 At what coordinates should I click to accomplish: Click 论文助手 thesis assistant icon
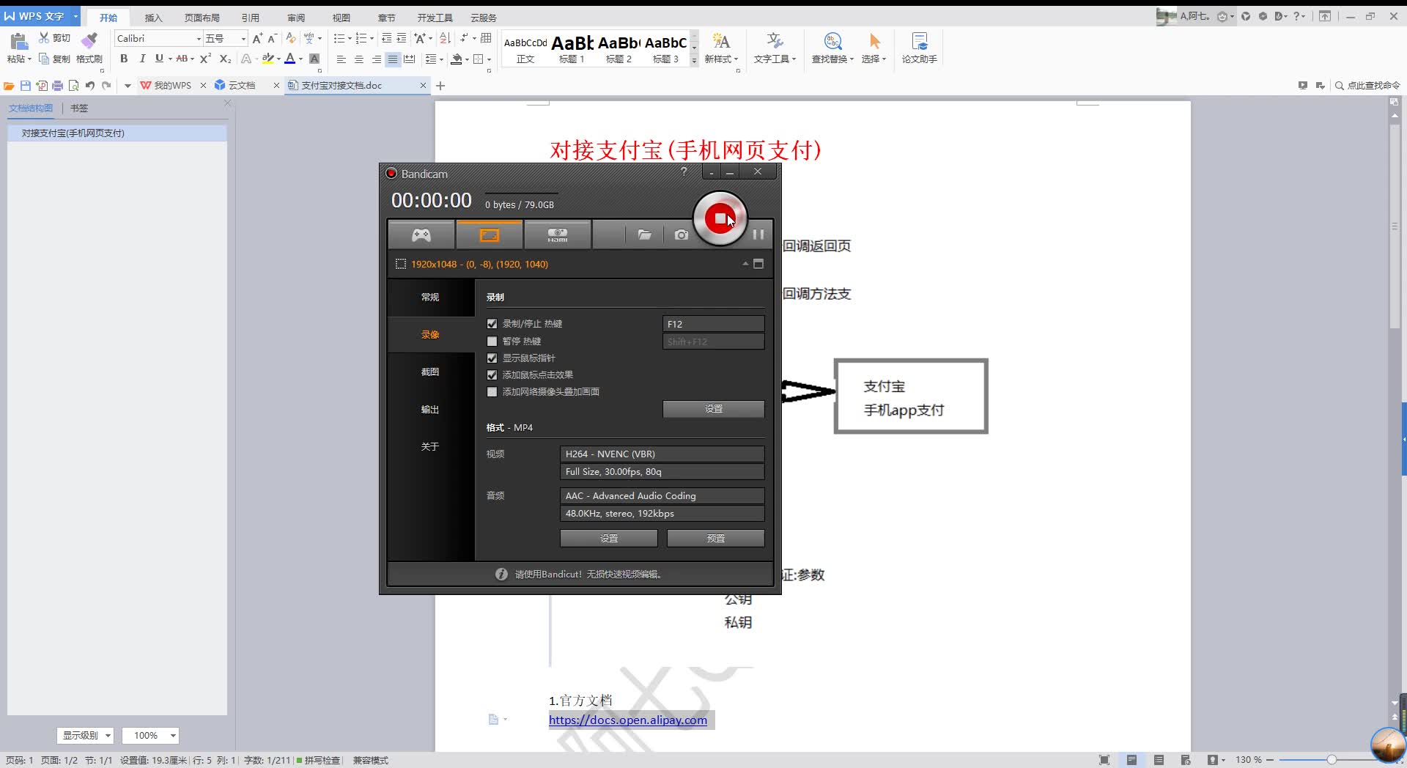(x=919, y=48)
